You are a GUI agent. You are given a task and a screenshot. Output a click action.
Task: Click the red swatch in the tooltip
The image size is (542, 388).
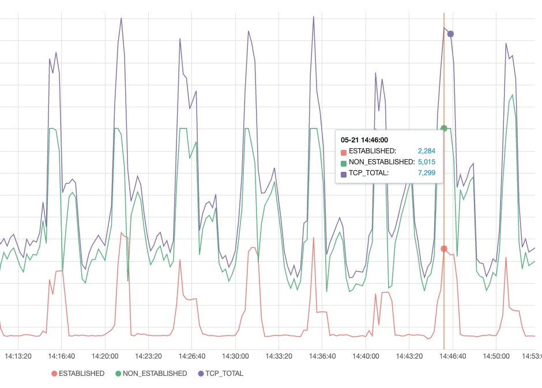pyautogui.click(x=344, y=151)
